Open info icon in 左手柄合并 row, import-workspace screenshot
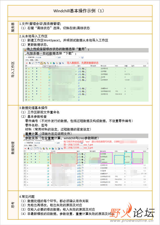This screenshot has height=225, width=160. coord(79,80)
